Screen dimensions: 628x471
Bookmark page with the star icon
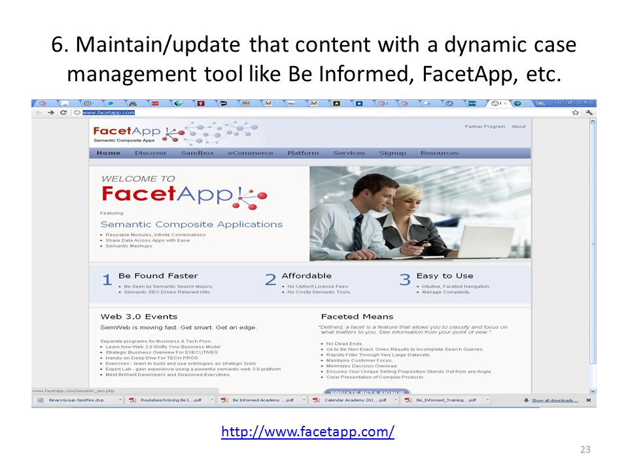pyautogui.click(x=576, y=113)
